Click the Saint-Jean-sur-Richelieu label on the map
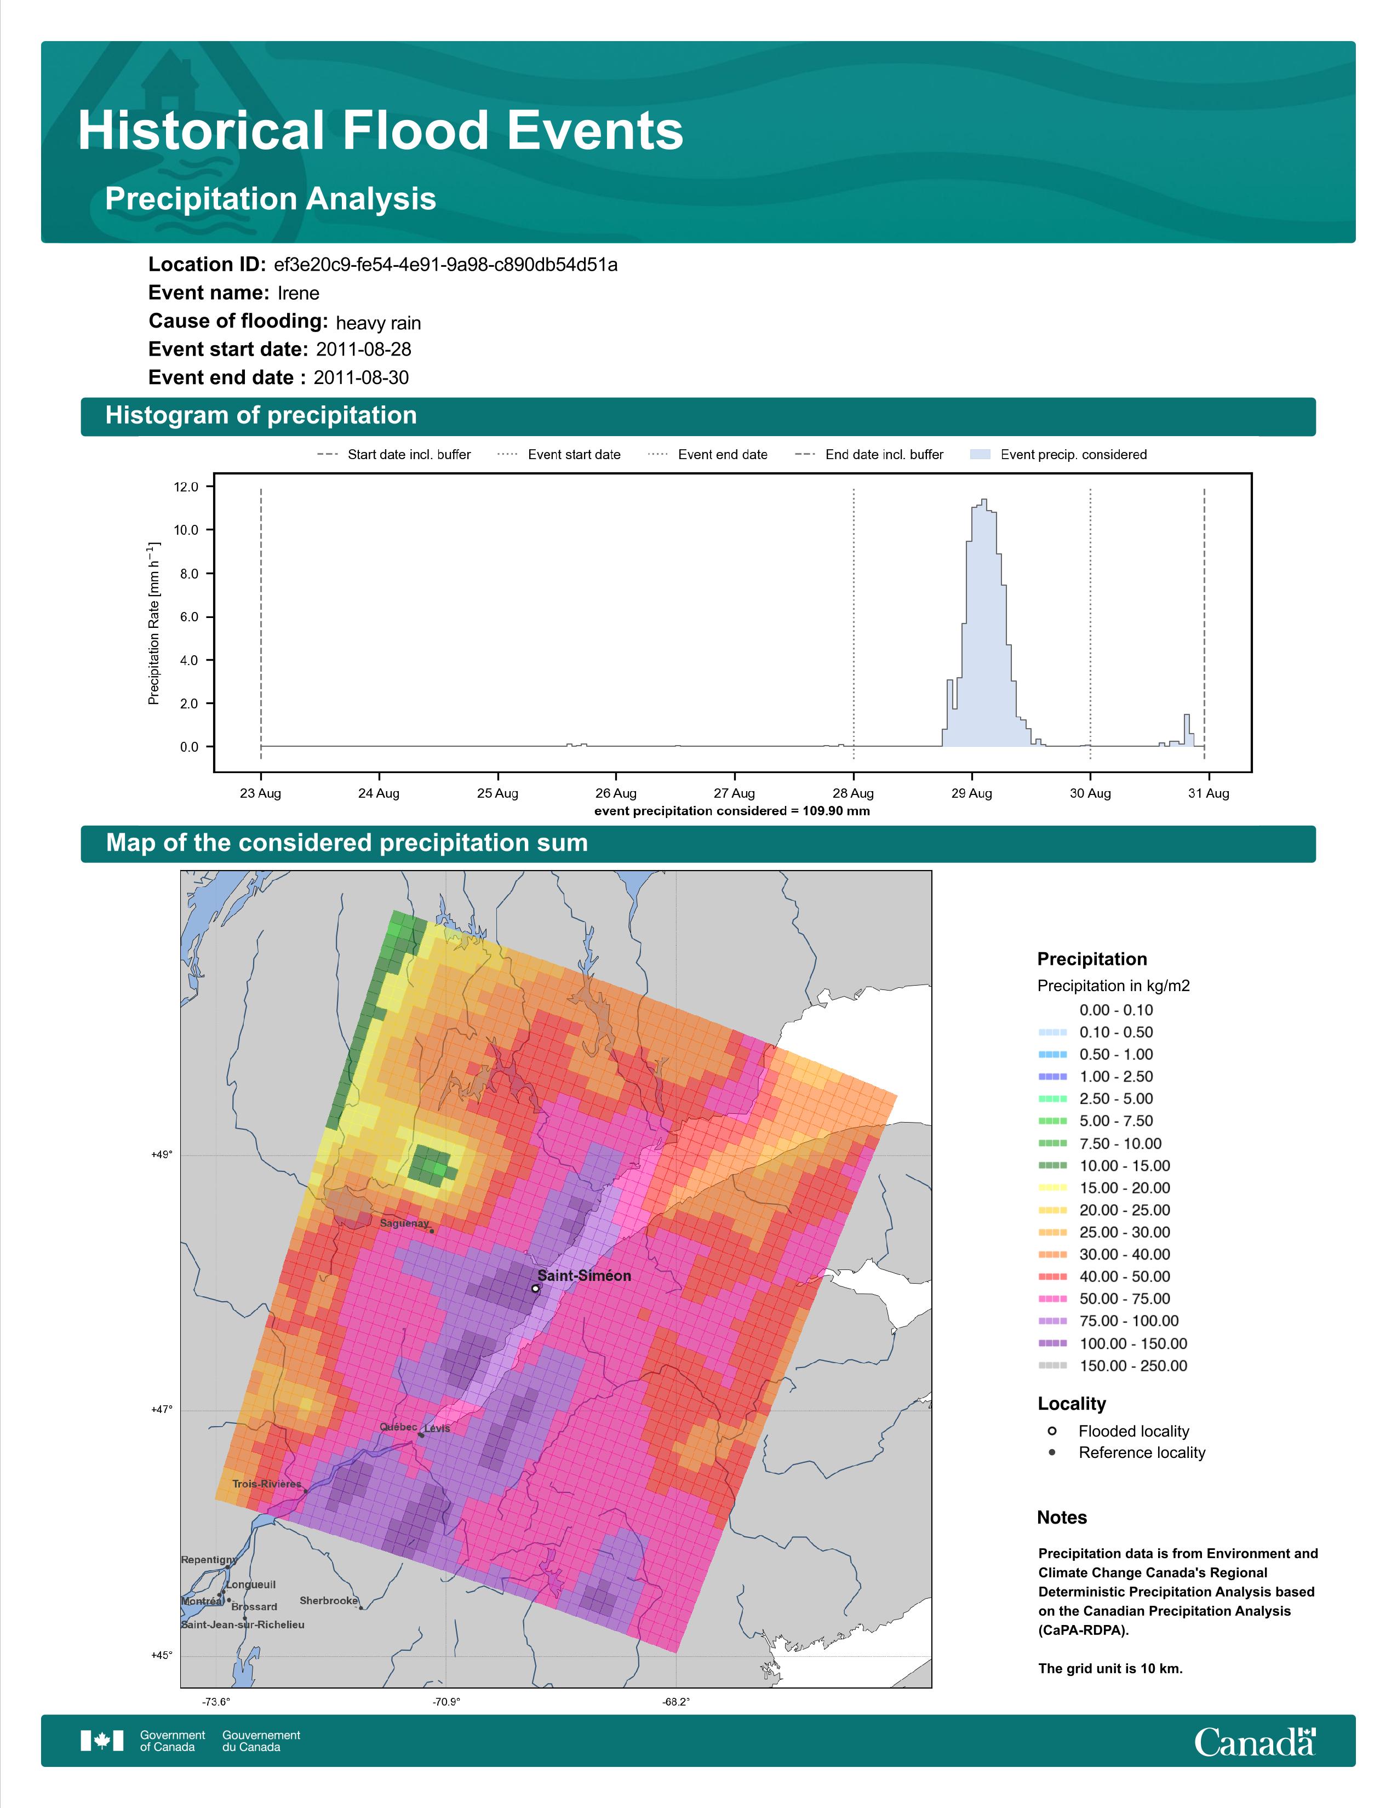Screen dimensions: 1397x1808 click(243, 1624)
